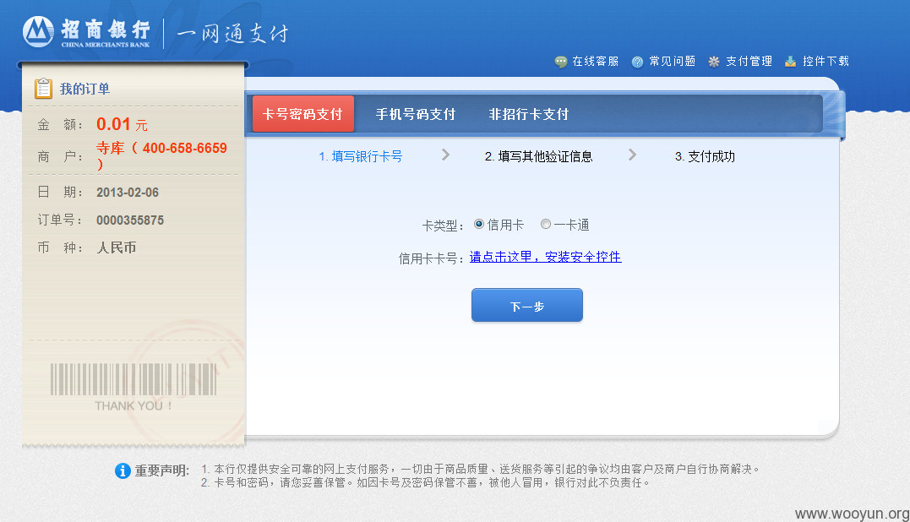Switch to 手机号码支付 tab
Screen dimensions: 910x522
(416, 114)
